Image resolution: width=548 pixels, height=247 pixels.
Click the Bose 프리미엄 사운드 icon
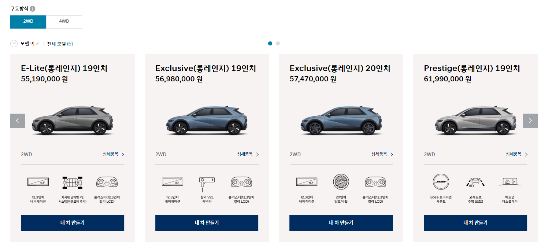pyautogui.click(x=441, y=182)
